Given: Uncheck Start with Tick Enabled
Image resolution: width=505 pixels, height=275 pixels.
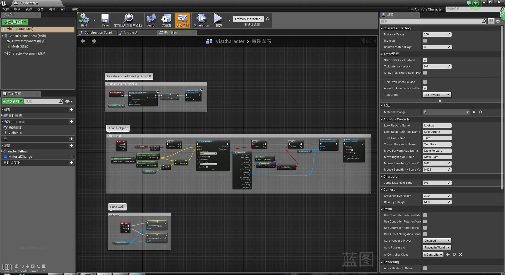Looking at the screenshot, I should pyautogui.click(x=425, y=60).
